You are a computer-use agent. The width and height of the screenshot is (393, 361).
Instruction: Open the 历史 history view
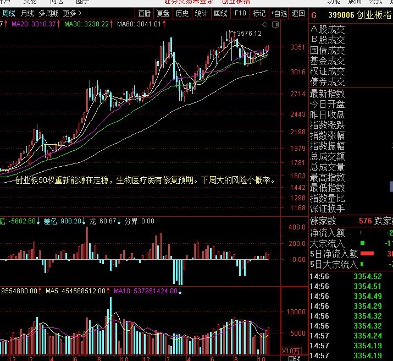(182, 13)
